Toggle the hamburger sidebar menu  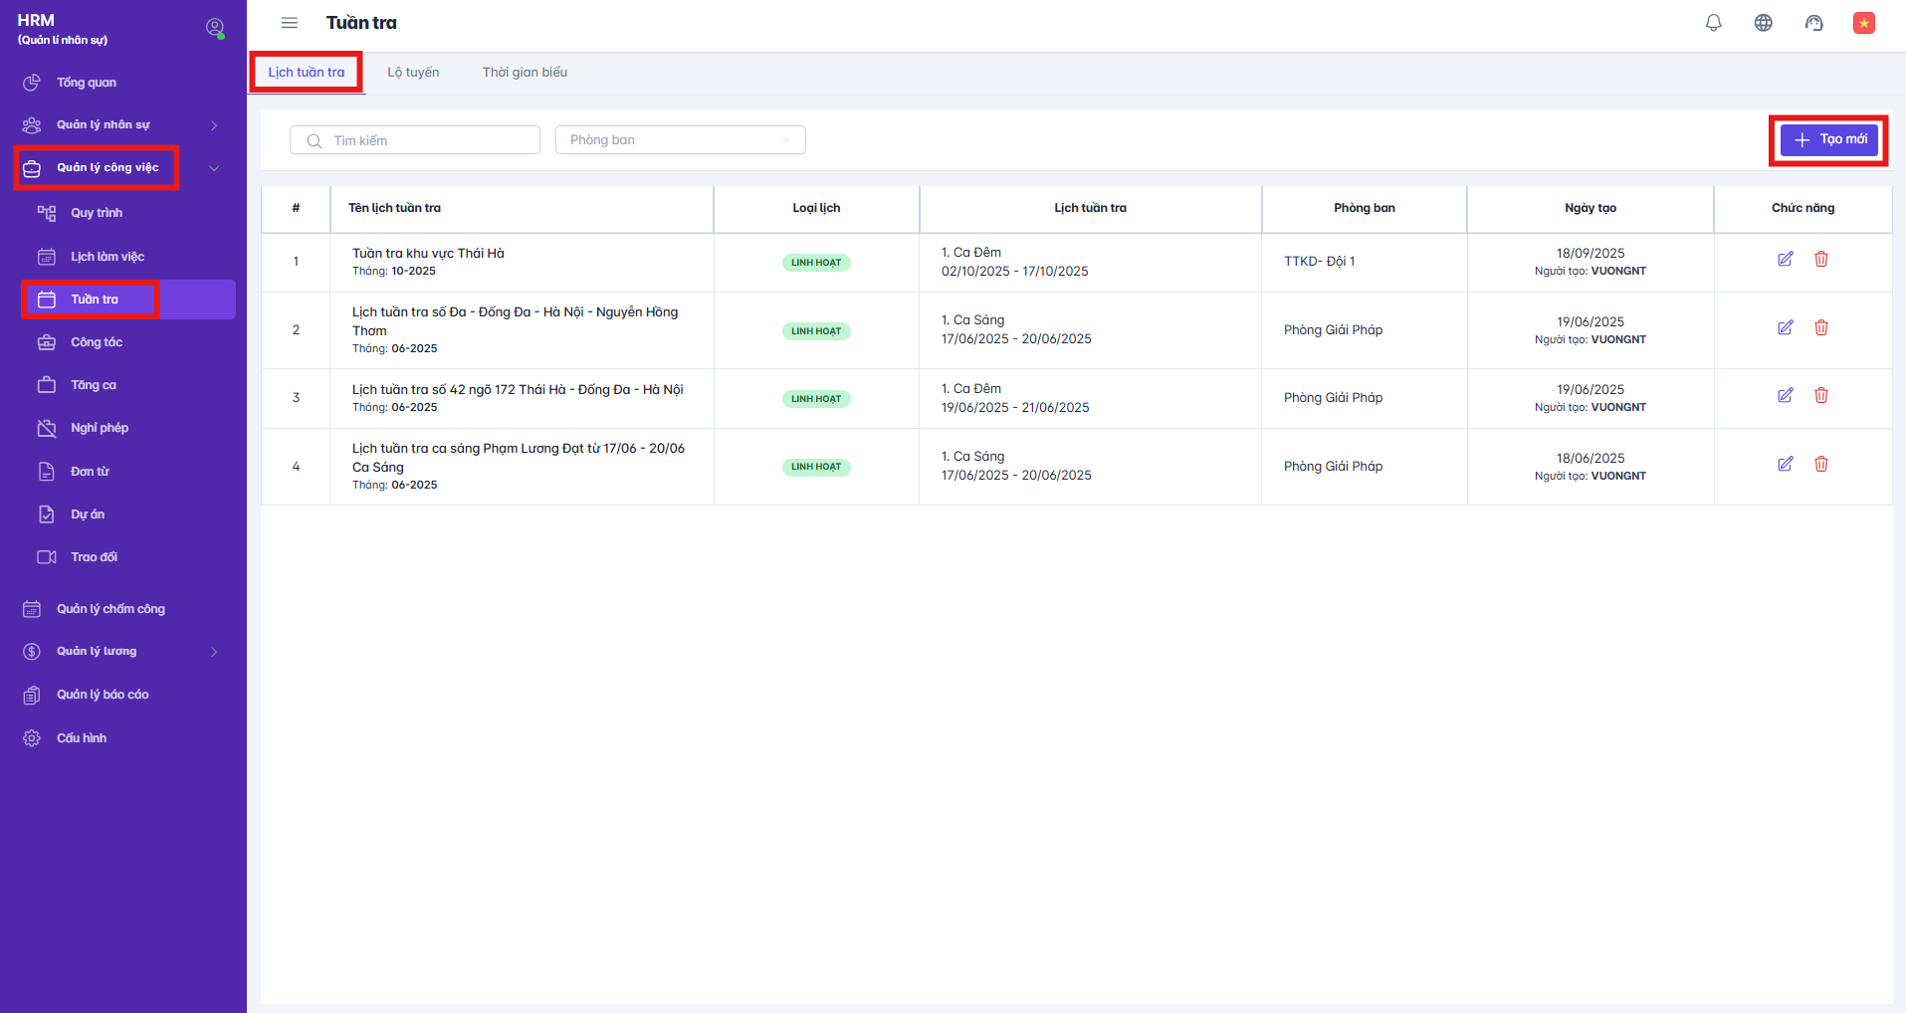tap(290, 23)
